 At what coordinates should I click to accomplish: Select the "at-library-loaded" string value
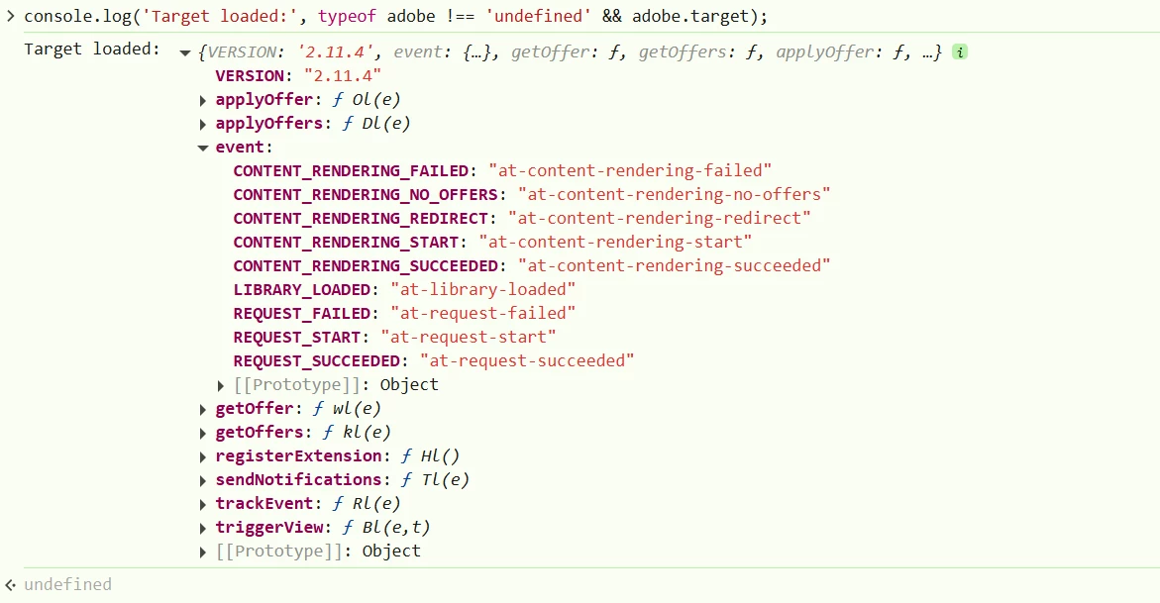tap(482, 289)
